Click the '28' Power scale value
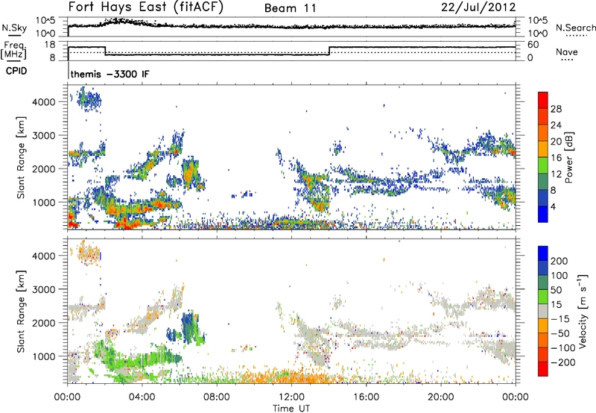Viewport: 596px width, 413px height. pyautogui.click(x=556, y=109)
